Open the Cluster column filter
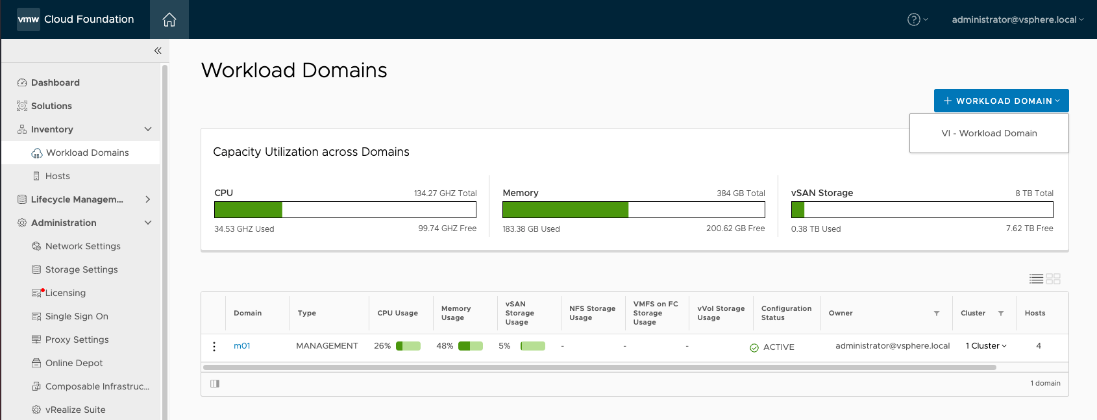Image resolution: width=1097 pixels, height=420 pixels. 1001,314
